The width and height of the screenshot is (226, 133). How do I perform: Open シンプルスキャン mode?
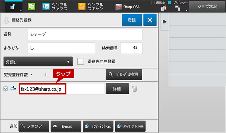coord(91,7)
